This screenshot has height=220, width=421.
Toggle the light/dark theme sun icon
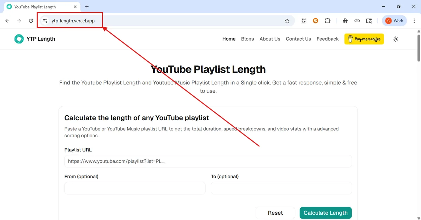[x=396, y=39]
